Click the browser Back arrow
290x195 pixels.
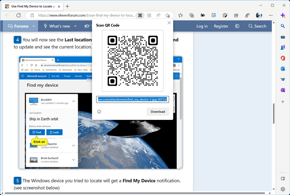point(7,15)
